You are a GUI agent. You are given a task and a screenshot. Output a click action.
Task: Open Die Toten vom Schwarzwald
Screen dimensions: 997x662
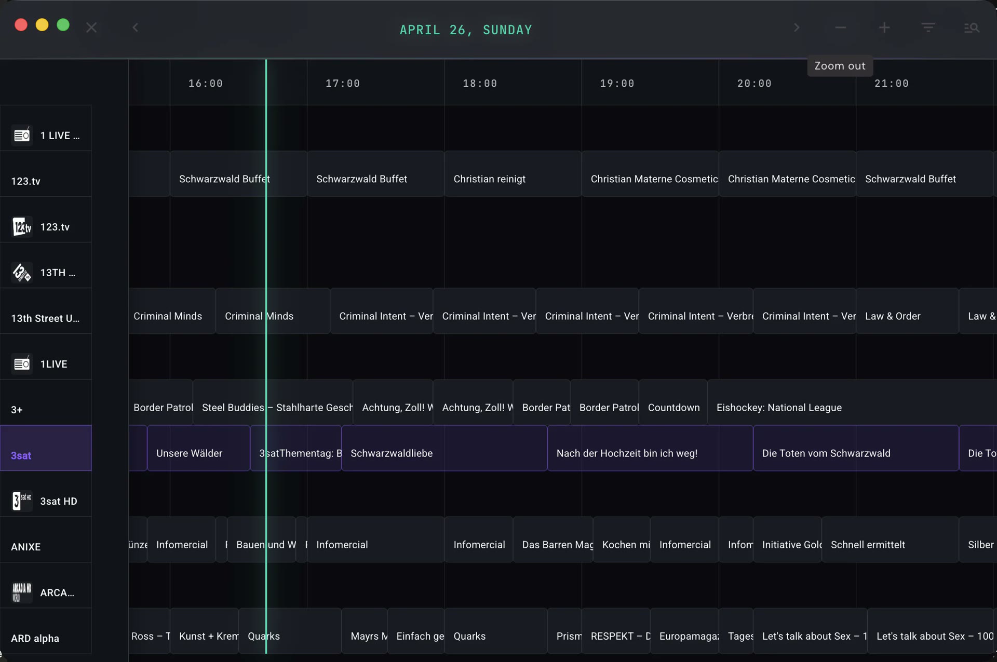click(856, 448)
